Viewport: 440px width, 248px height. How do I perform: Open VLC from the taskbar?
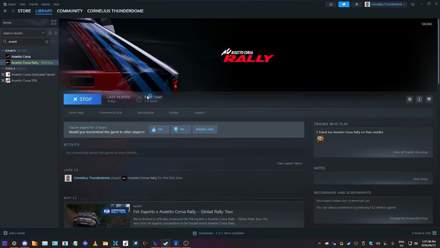click(95, 244)
